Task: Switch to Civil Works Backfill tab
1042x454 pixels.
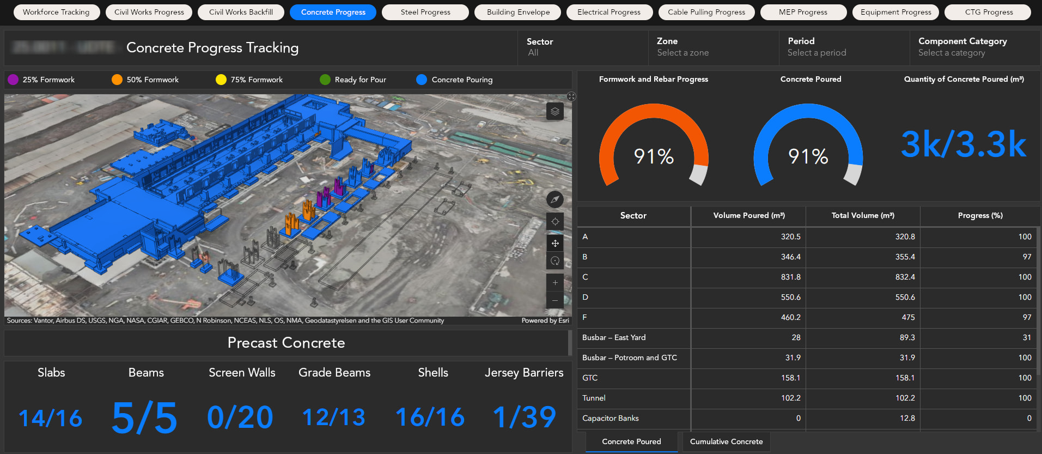Action: (x=241, y=12)
